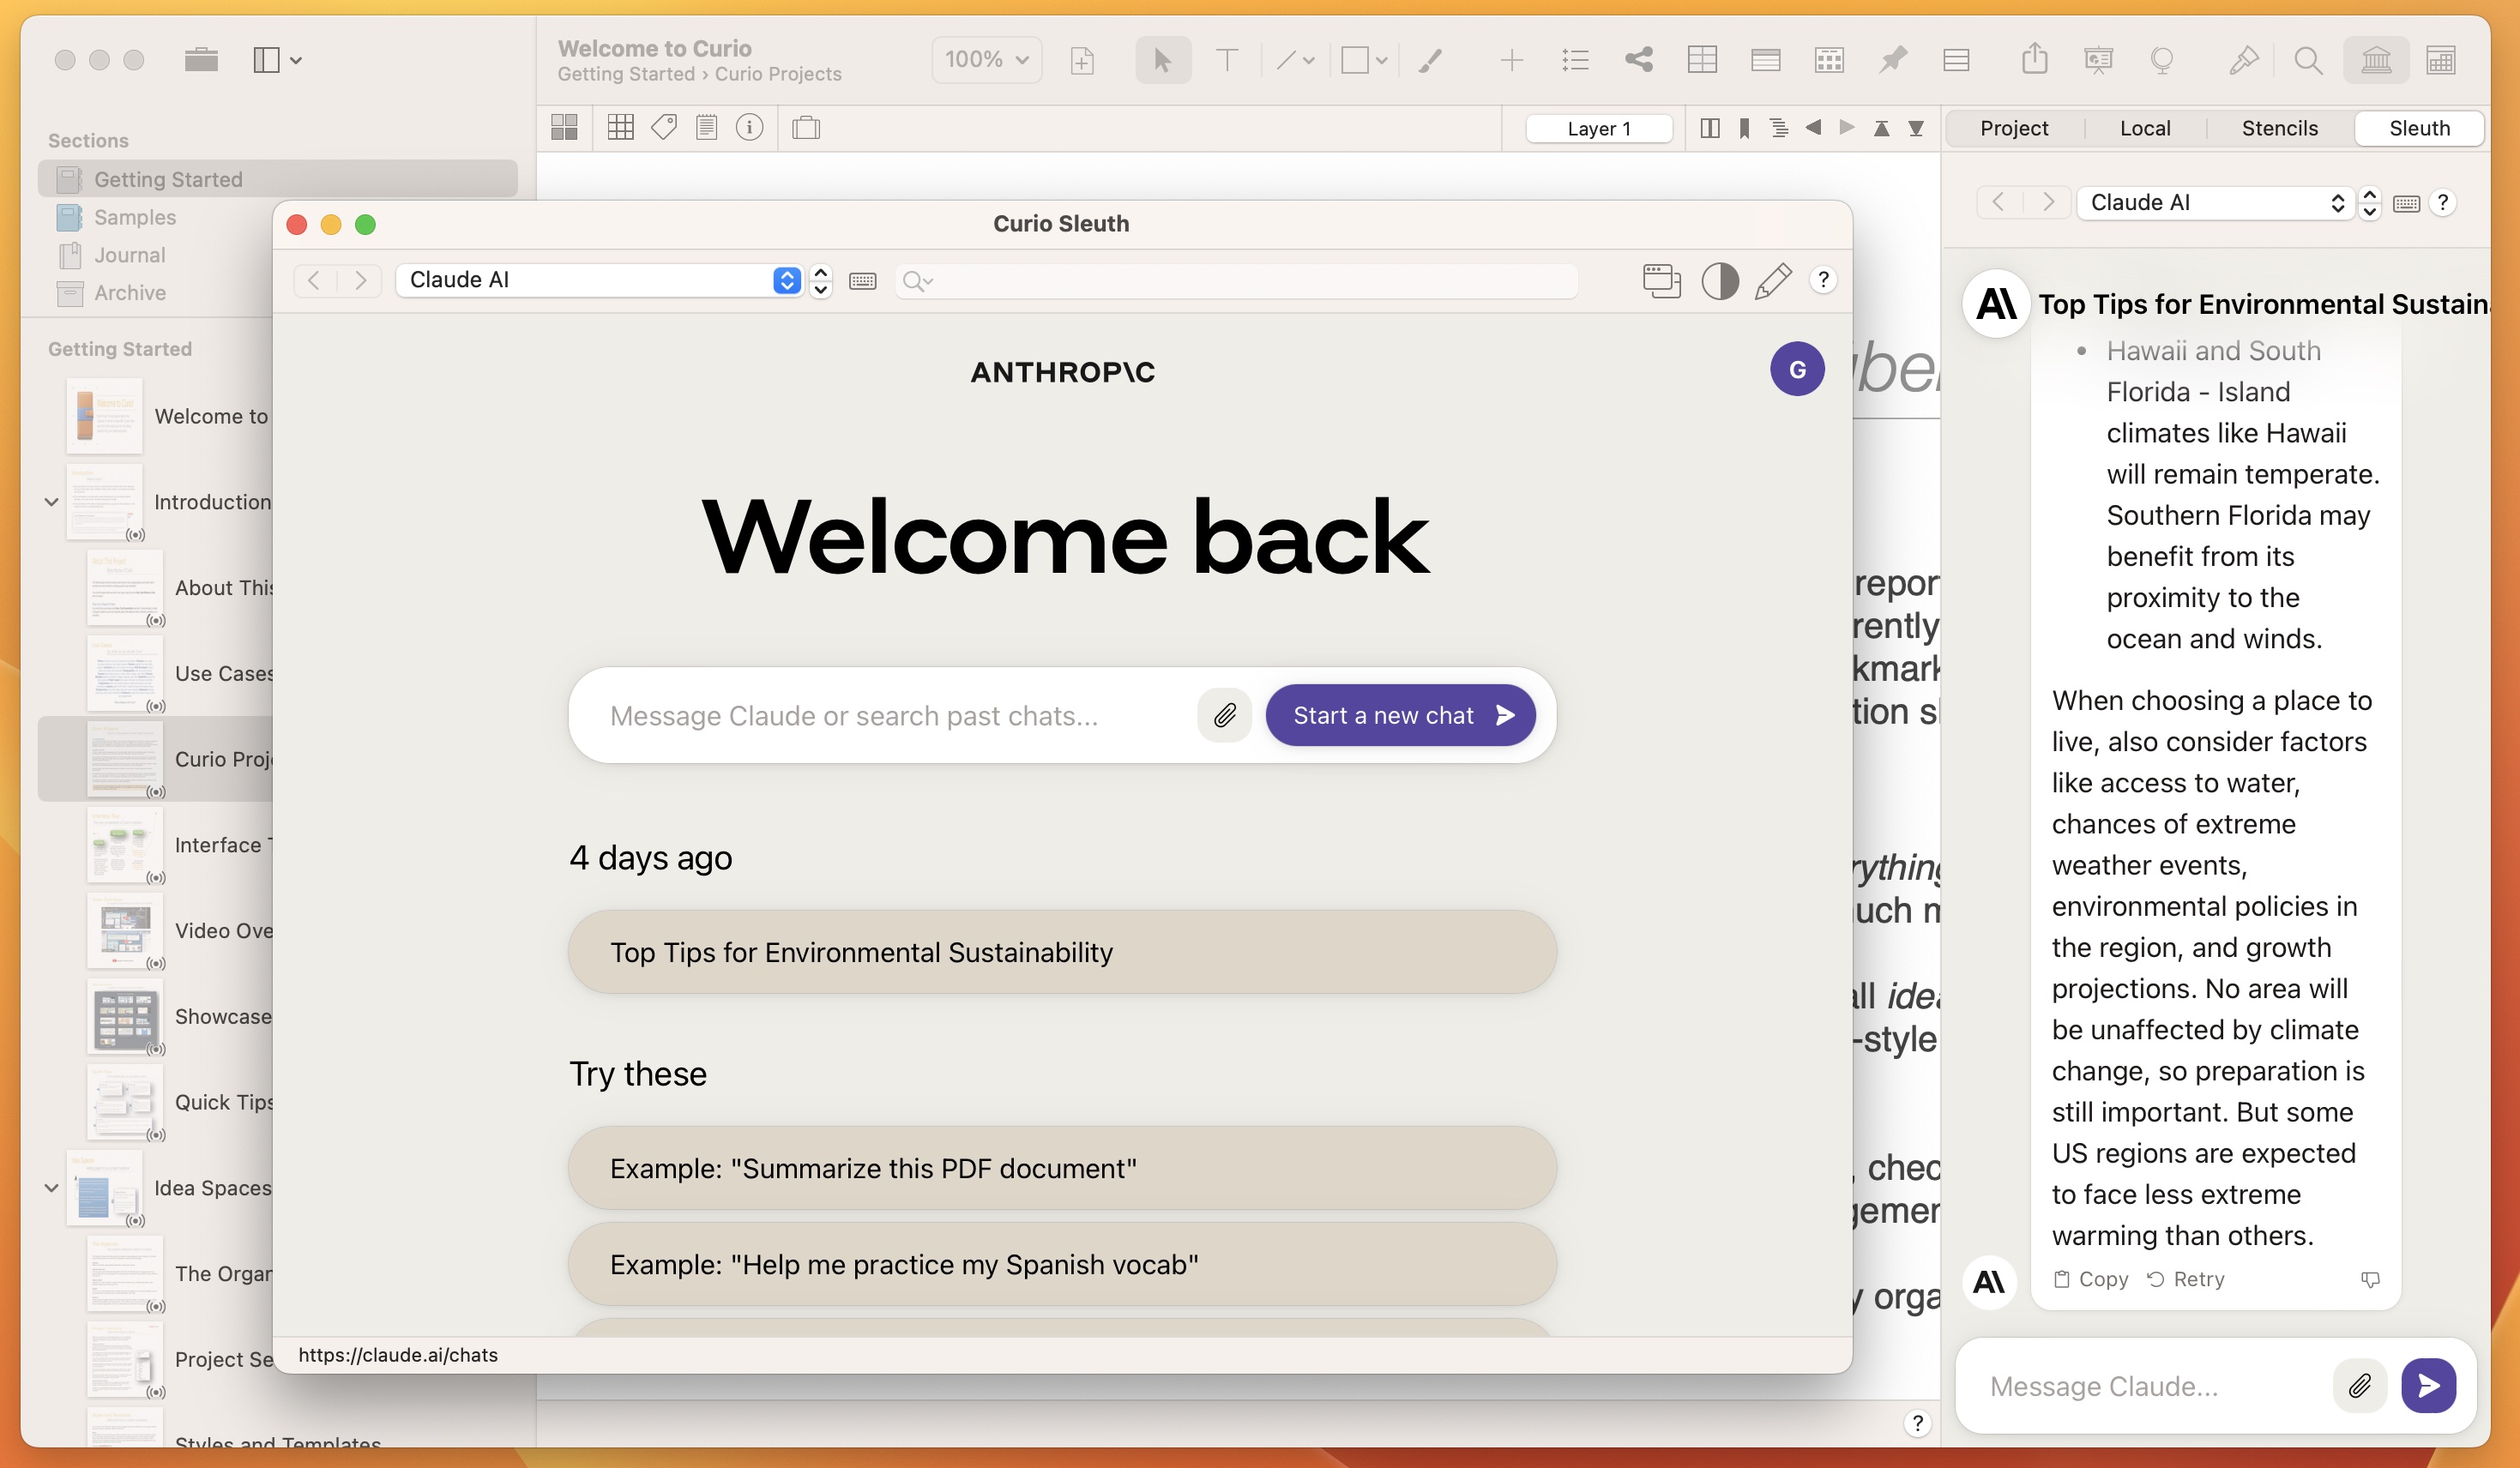Open Claude AI dropdown in Curio Sleuth window
This screenshot has height=1468, width=2520.
[600, 280]
